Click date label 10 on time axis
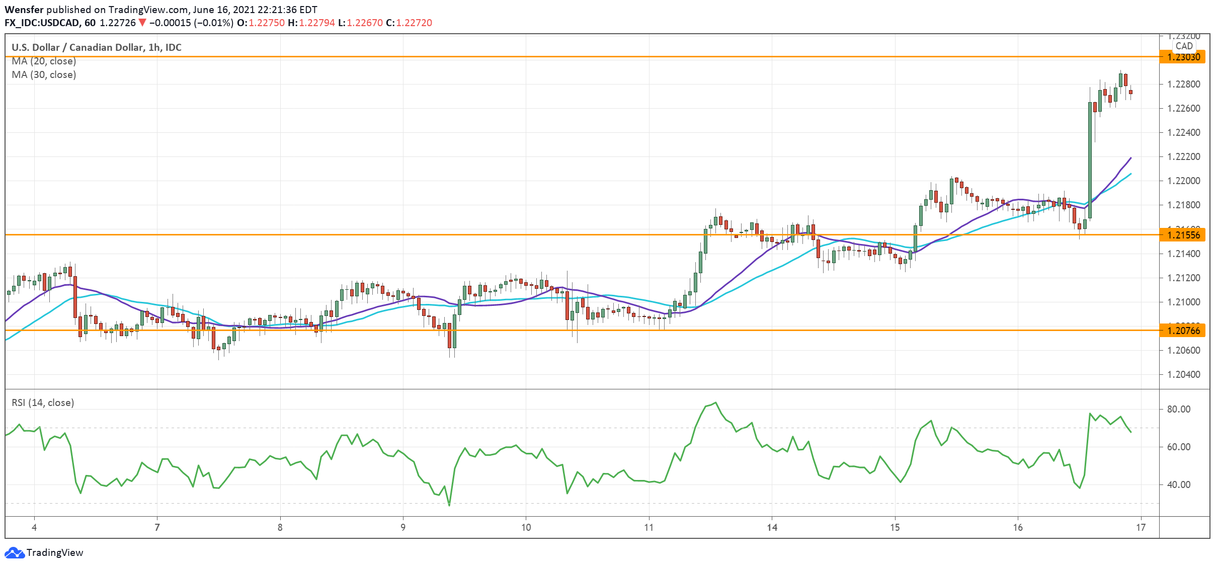This screenshot has height=567, width=1215. [526, 527]
